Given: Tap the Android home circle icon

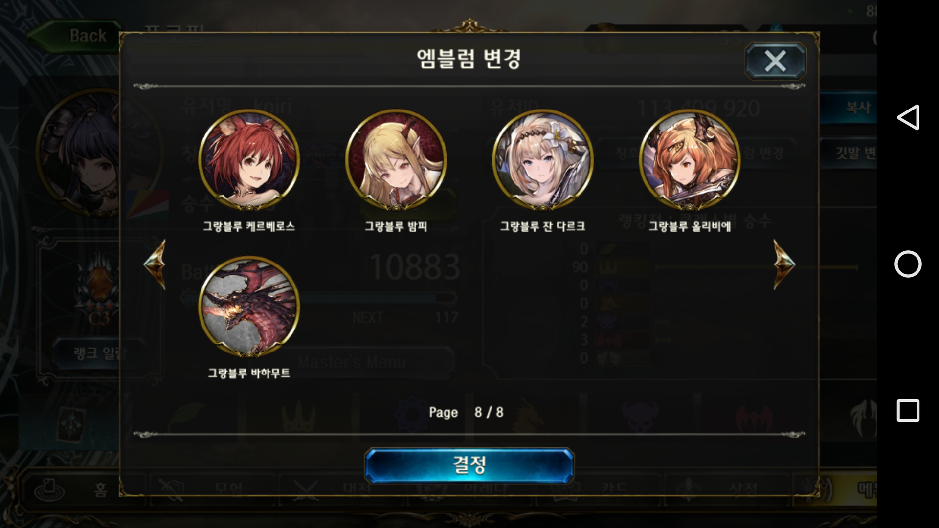Looking at the screenshot, I should [908, 264].
